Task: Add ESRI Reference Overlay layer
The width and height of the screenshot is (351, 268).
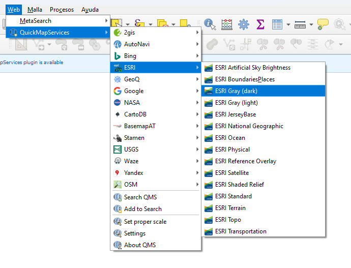Action: (264, 161)
